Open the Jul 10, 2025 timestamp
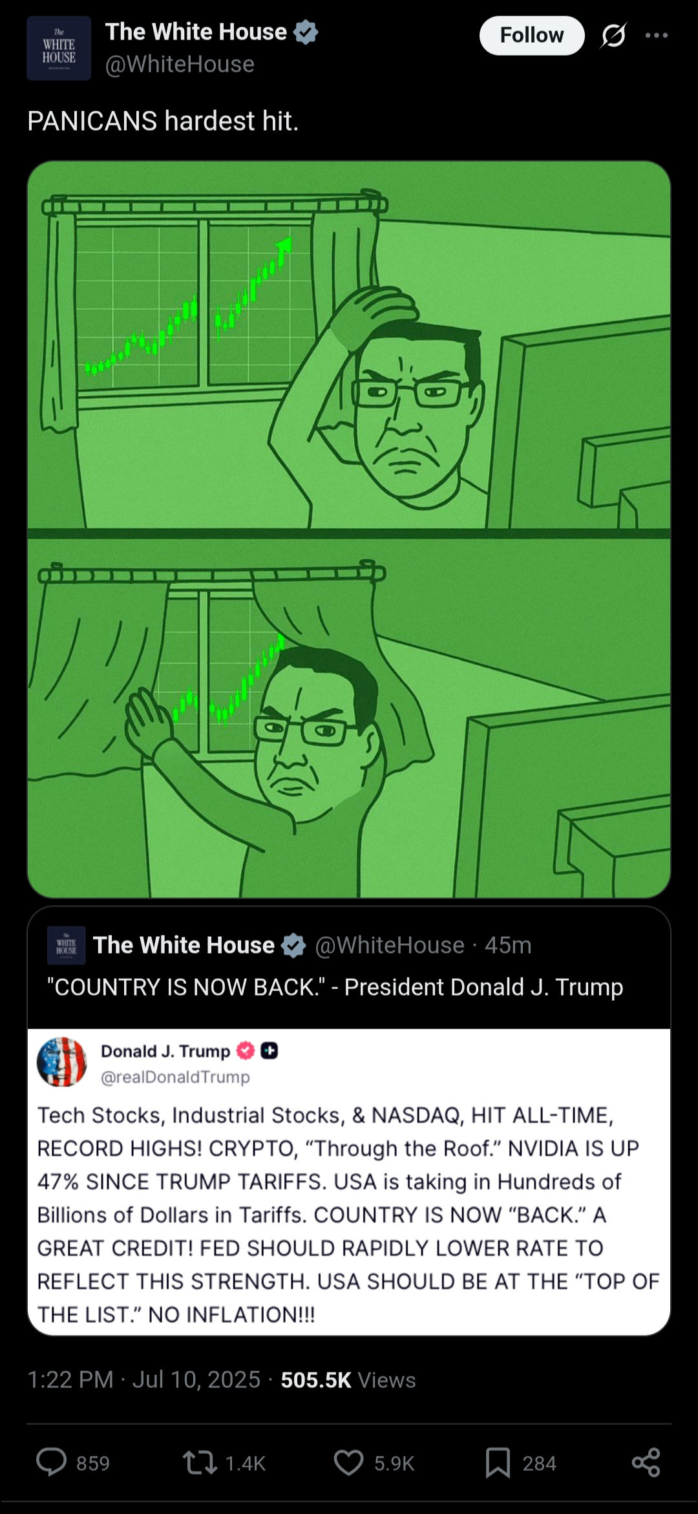698x1514 pixels. click(196, 1380)
